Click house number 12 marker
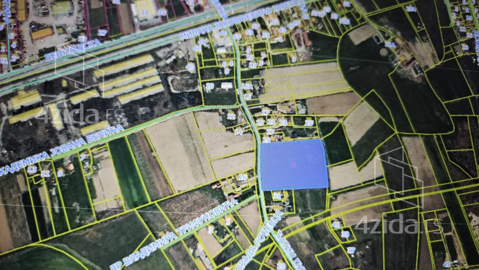Screen dimensions: 479x270 click(x=232, y=117)
